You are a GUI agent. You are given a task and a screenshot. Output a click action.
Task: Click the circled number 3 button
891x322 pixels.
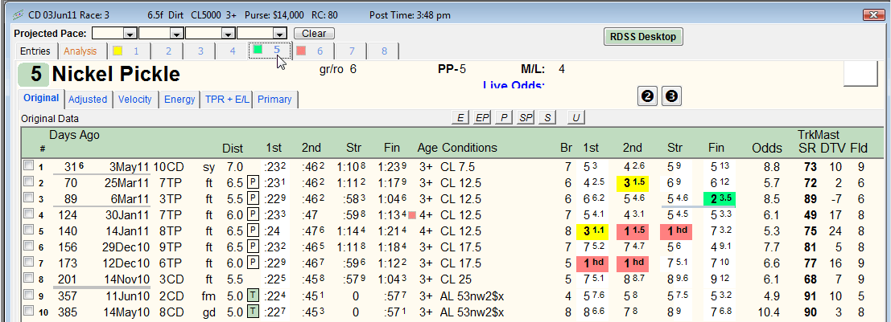click(x=671, y=96)
